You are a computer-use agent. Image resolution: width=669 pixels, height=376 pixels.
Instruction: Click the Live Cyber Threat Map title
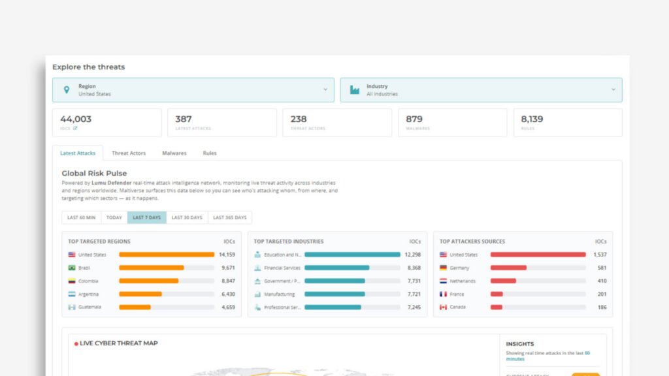click(119, 343)
